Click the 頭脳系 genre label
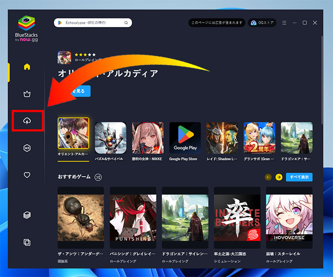Image resolution: width=333 pixels, height=277 pixels. click(63, 261)
